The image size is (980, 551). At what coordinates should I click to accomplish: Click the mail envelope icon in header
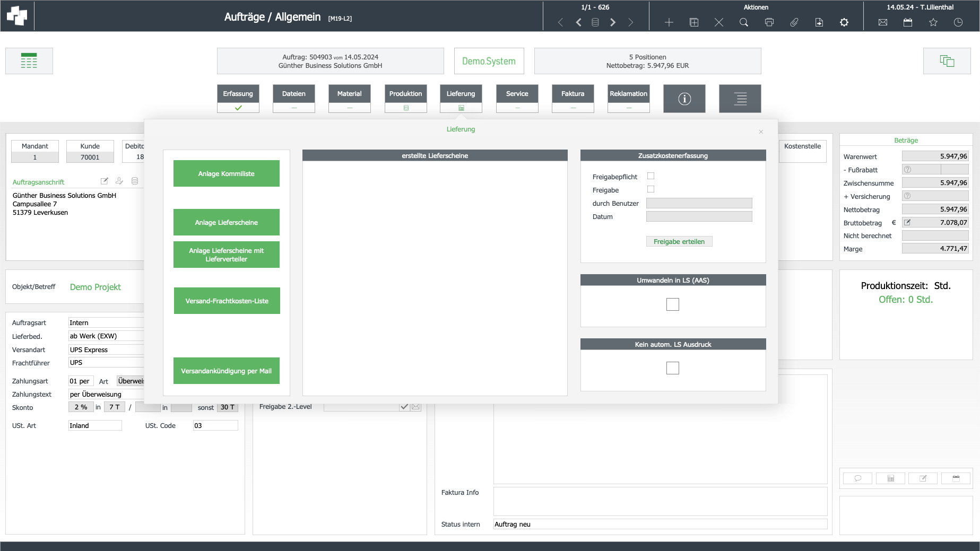883,22
